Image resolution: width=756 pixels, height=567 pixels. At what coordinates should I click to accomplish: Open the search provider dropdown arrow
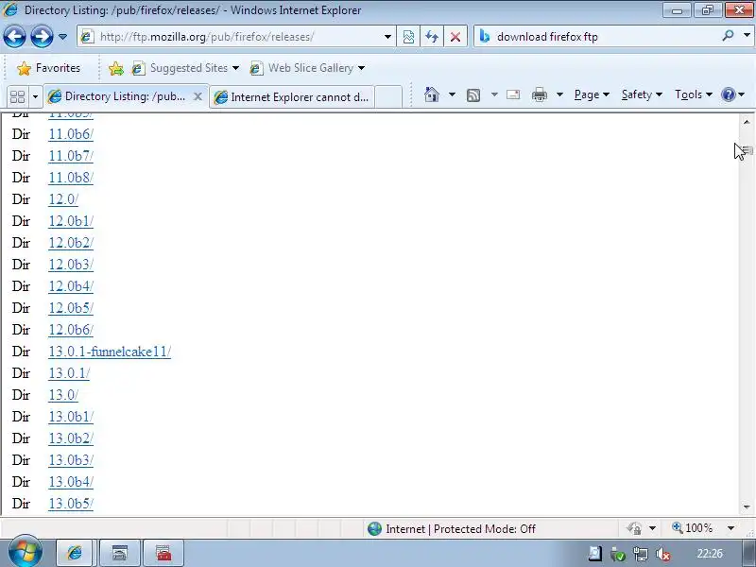click(747, 36)
